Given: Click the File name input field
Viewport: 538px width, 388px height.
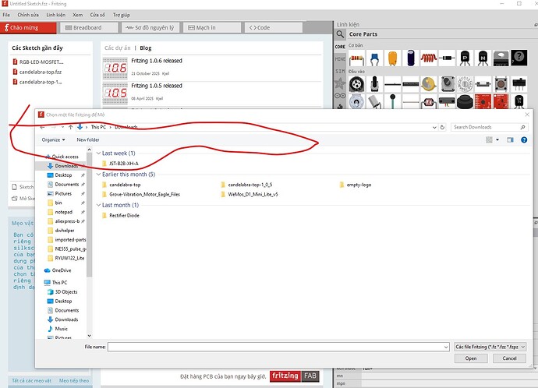Looking at the screenshot, I should [x=277, y=345].
